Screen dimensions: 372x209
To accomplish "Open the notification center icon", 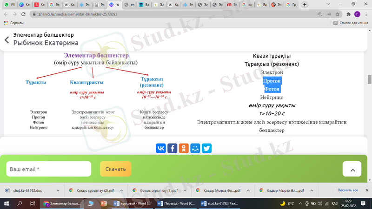I will pyautogui.click(x=363, y=203).
